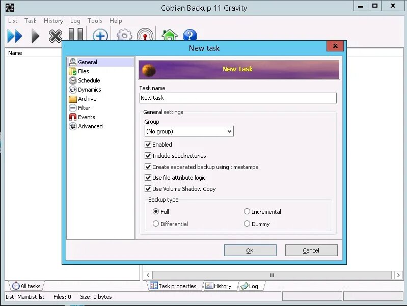The image size is (407, 306).
Task: Pause backup with pause toolbar icon
Action: tap(75, 34)
